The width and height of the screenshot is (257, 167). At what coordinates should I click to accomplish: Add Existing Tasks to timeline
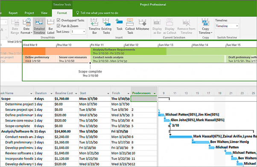click(x=106, y=26)
